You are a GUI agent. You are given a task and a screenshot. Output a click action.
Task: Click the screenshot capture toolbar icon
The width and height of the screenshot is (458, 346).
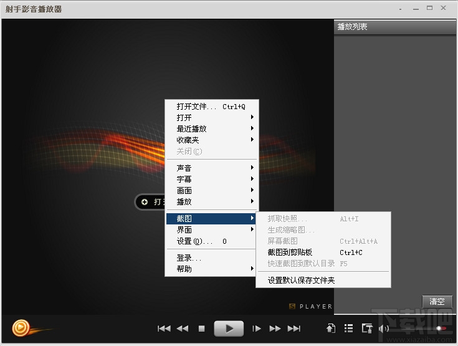[367, 329]
